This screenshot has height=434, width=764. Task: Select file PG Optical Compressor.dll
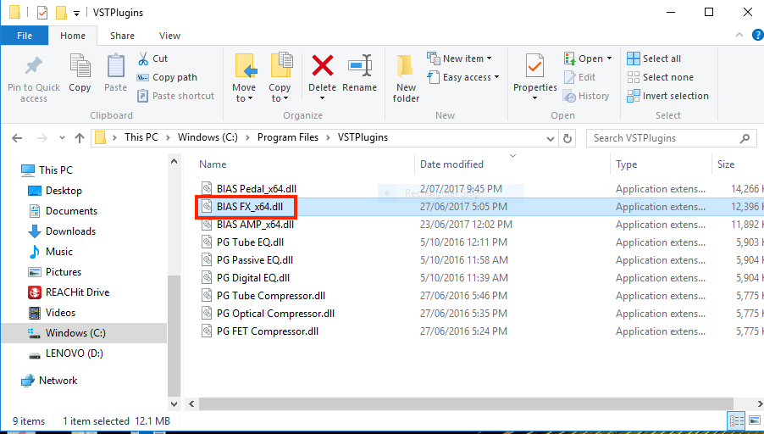pos(275,313)
